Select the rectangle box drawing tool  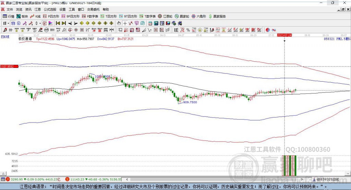pos(120,30)
